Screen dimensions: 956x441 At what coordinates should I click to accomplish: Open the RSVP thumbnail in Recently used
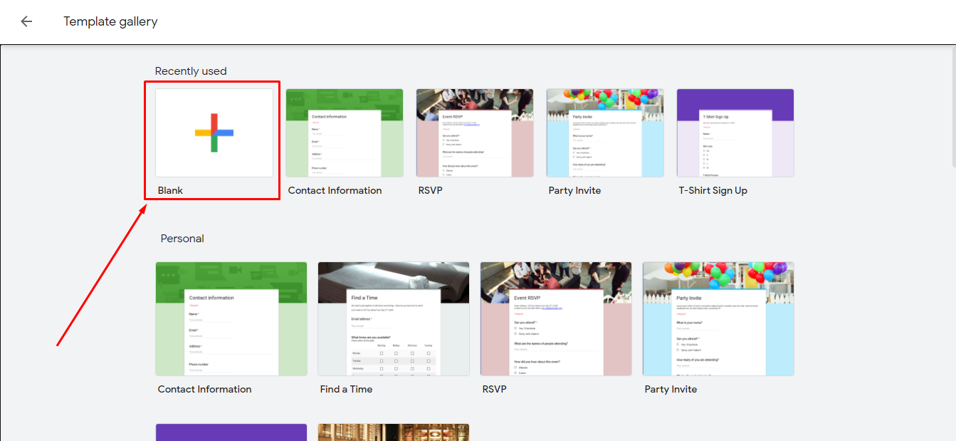point(475,133)
